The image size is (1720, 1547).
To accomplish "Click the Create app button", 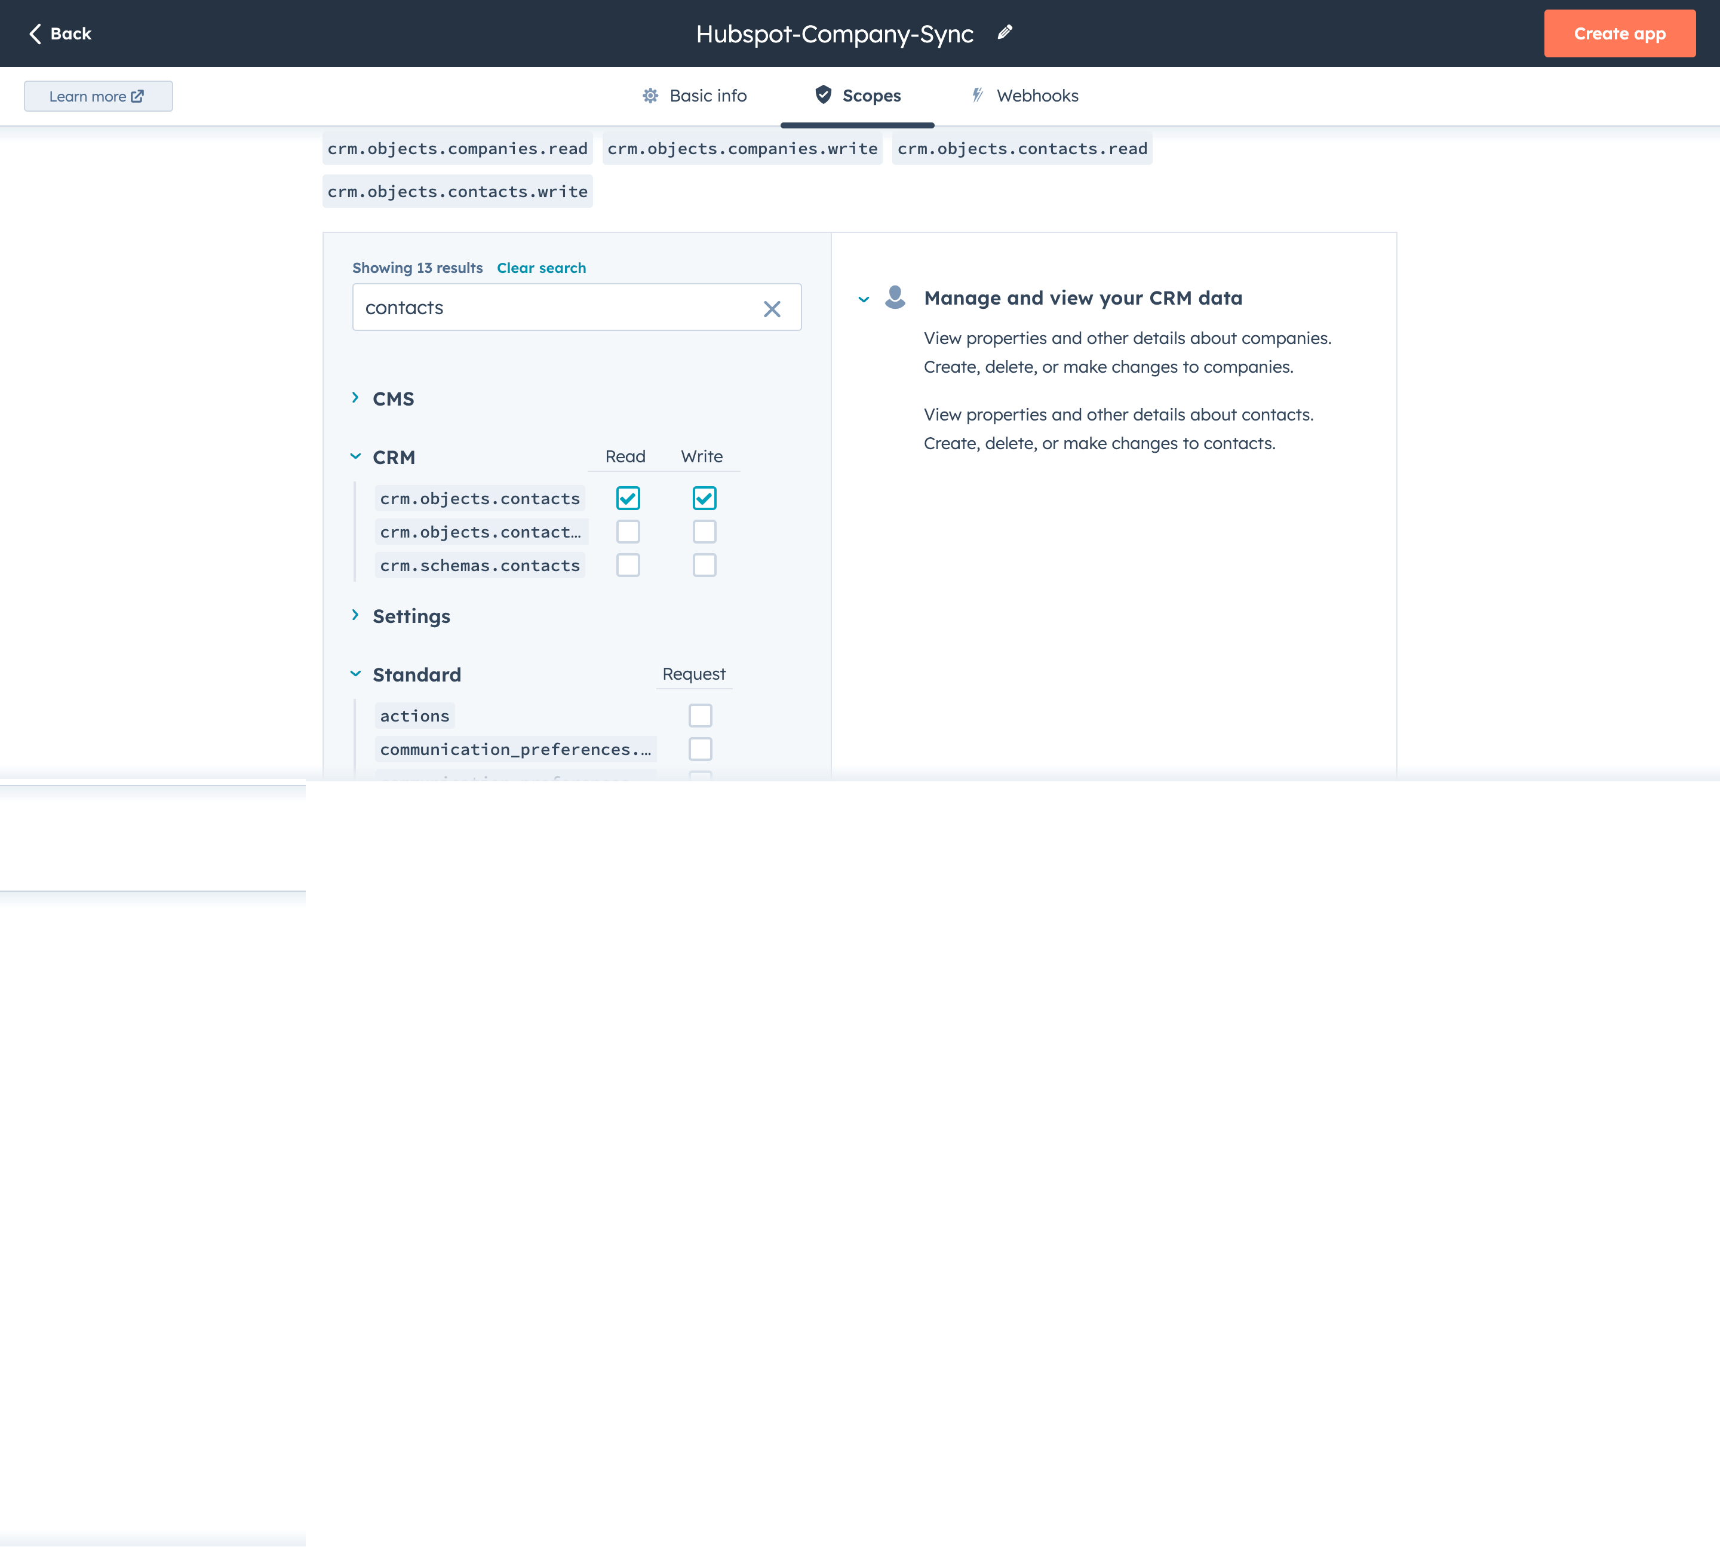I will [1620, 34].
